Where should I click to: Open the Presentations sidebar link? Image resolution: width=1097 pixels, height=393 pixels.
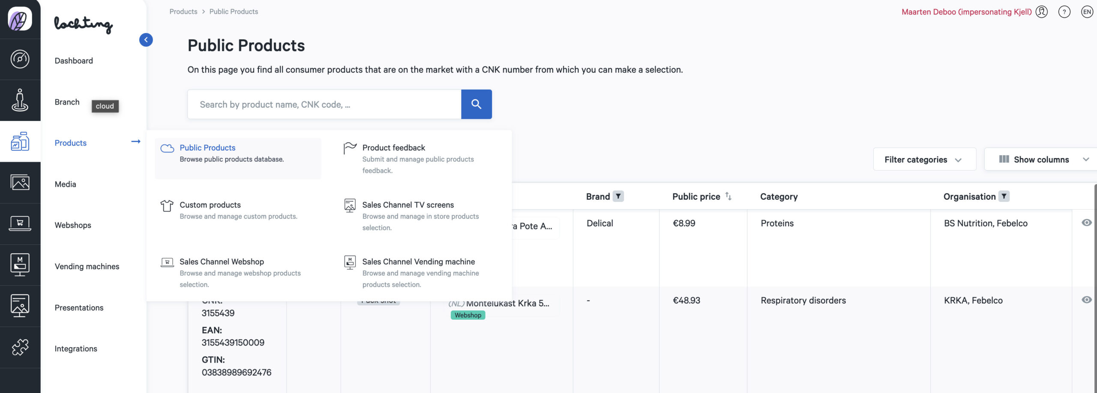(x=79, y=308)
